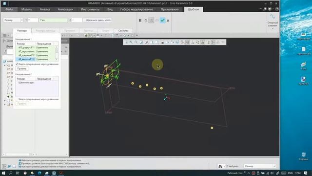Screen dimensions: 312x176
Task: Repaint the graphics view
Action: pyautogui.click(x=141, y=42)
